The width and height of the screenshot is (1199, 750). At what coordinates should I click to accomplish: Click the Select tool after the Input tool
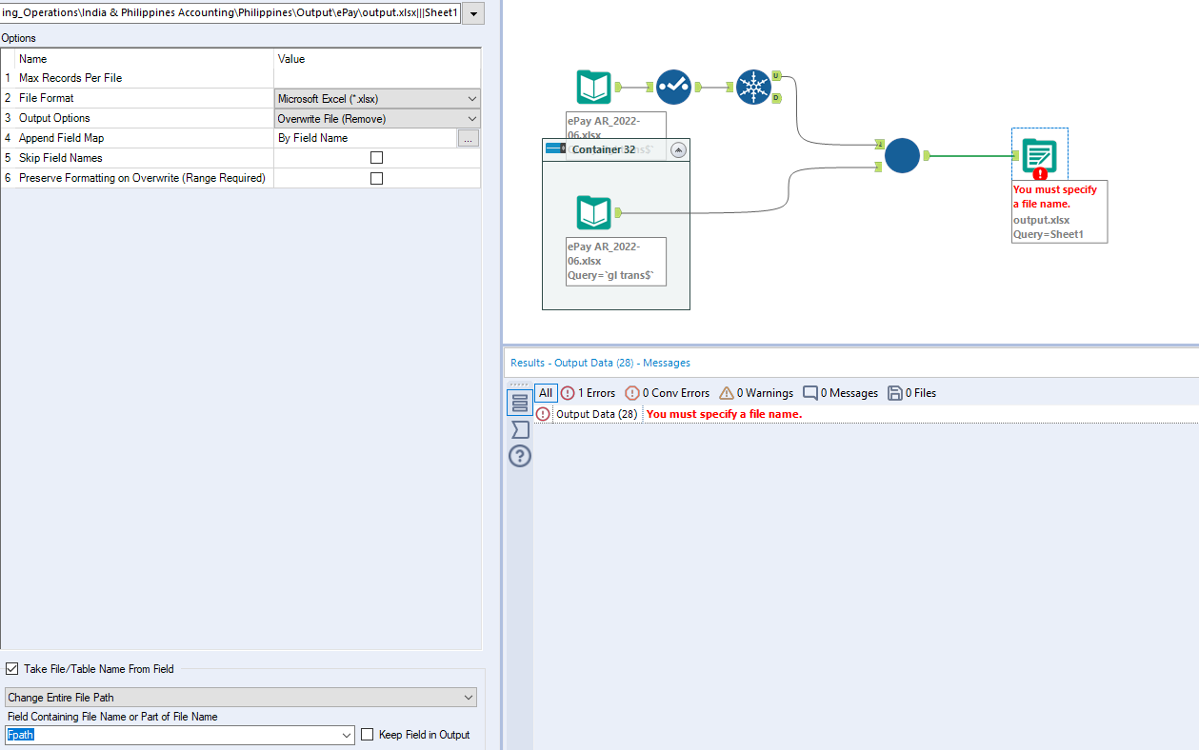tap(673, 87)
